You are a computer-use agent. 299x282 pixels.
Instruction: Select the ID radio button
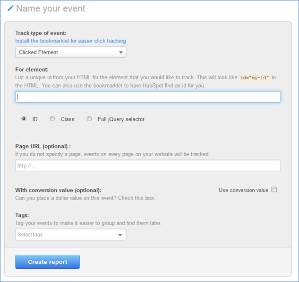point(24,119)
